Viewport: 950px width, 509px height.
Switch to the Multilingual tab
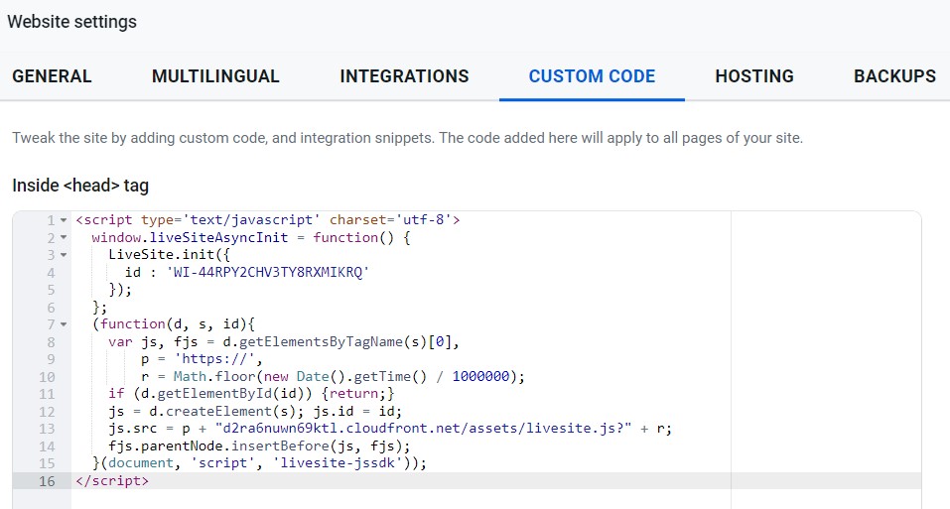tap(215, 76)
